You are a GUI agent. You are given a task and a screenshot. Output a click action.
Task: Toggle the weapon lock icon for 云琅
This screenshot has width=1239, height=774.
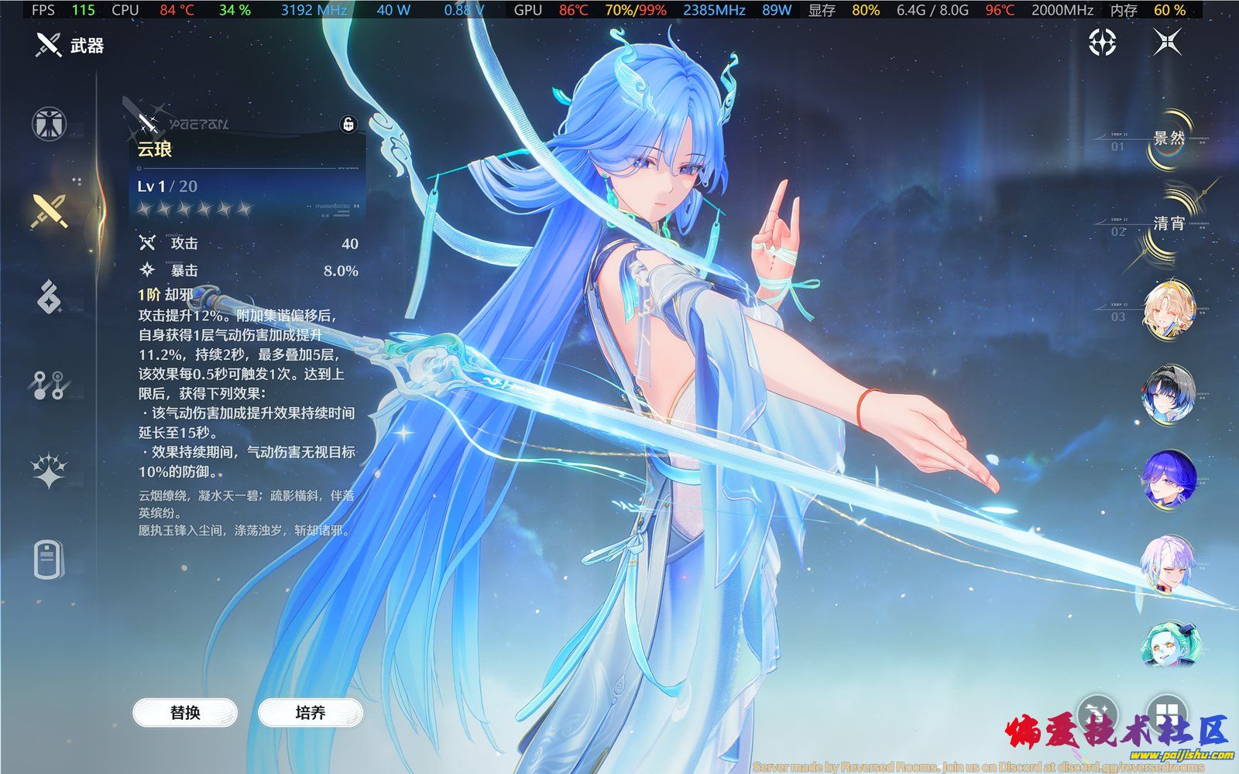[348, 124]
